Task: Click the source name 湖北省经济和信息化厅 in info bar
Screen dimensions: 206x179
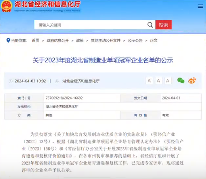Action: pos(81,81)
